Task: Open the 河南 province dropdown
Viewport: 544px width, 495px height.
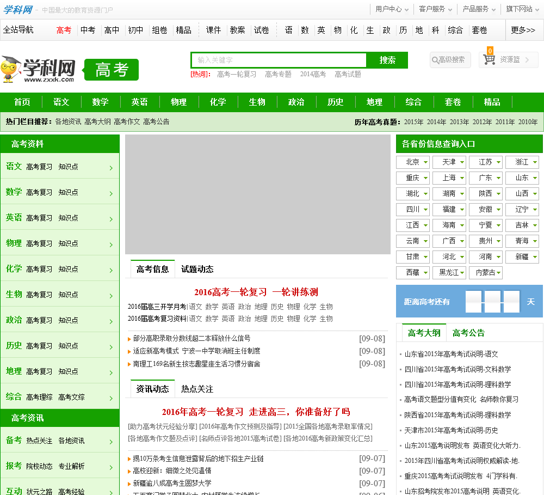Action: 486,256
